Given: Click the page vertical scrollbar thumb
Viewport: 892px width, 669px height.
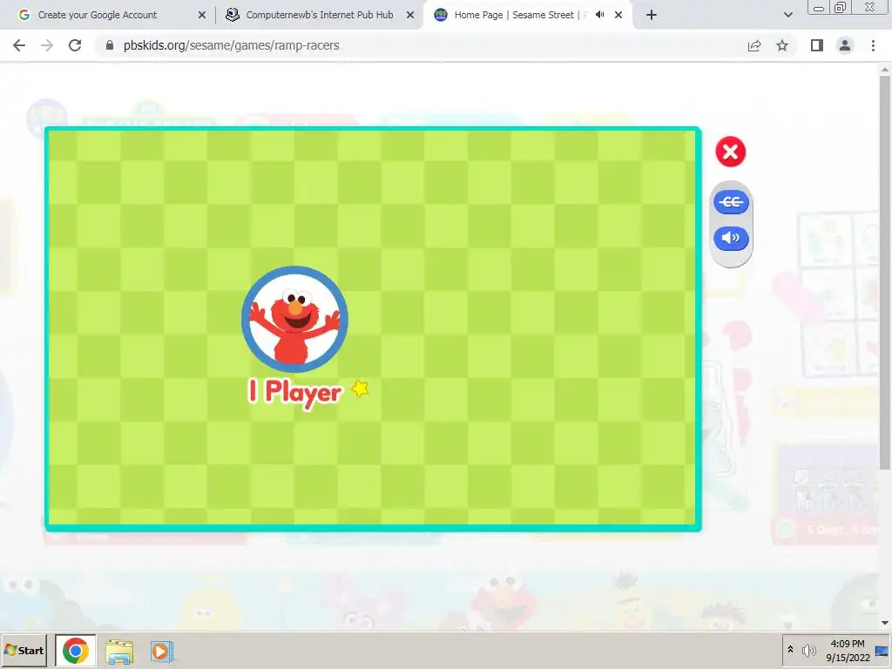Looking at the screenshot, I should tap(885, 272).
